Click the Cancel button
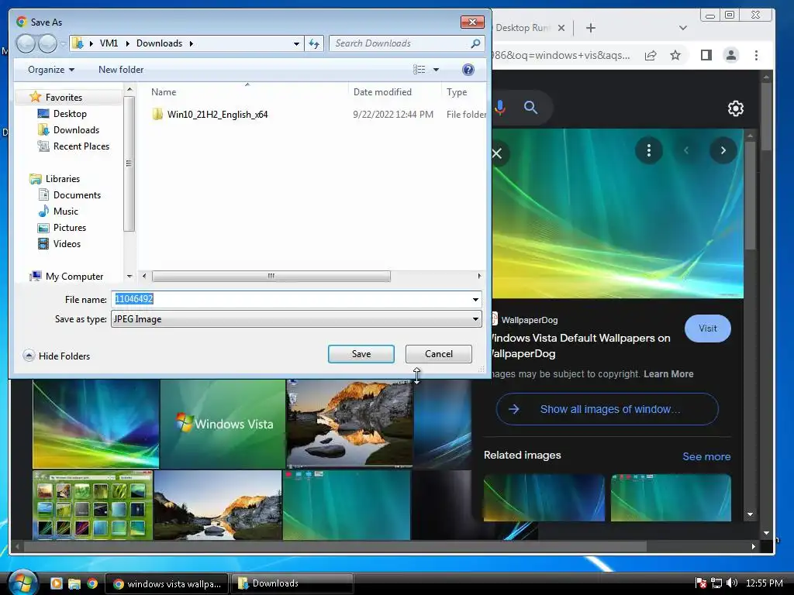 439,354
